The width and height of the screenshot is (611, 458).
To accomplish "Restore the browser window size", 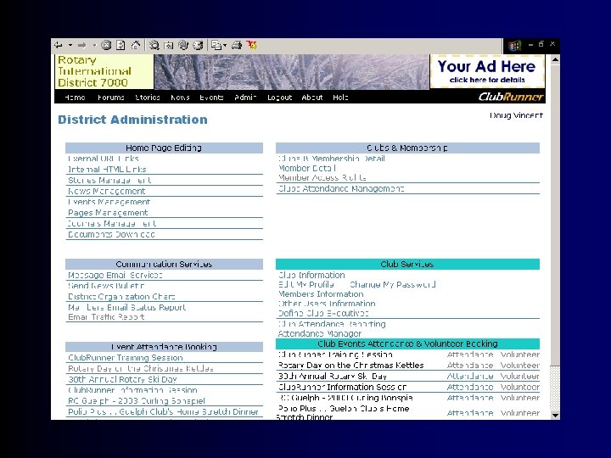I will coord(541,44).
